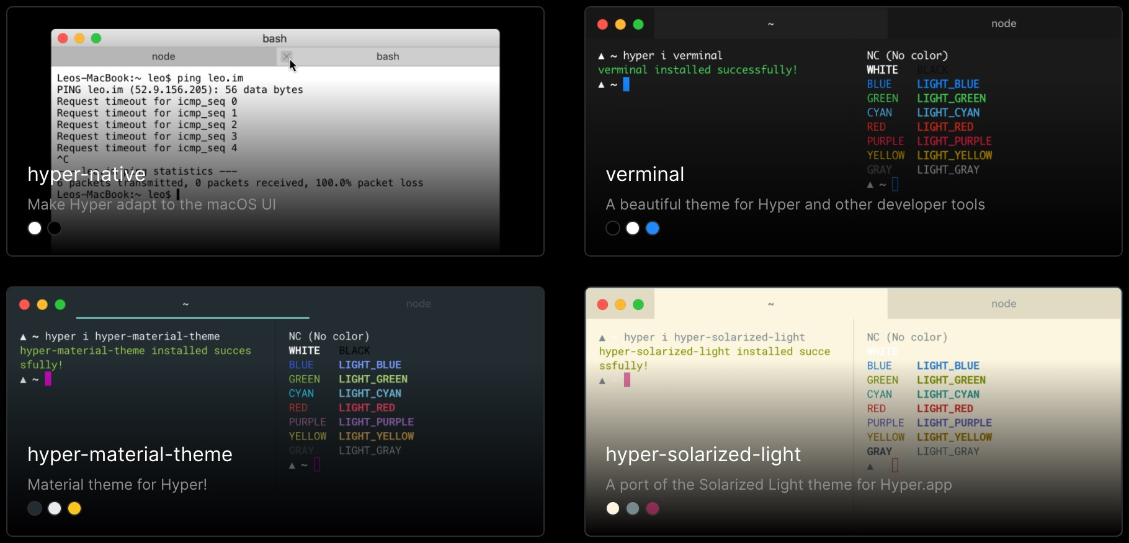Click "Make Hyper adapt to the macOS UI" description
Screen dimensions: 1129x543
click(152, 205)
